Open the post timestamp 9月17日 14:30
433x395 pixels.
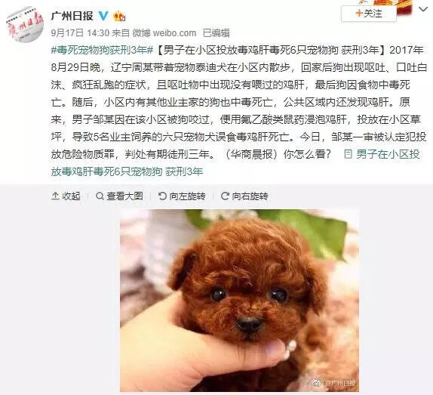pos(80,33)
